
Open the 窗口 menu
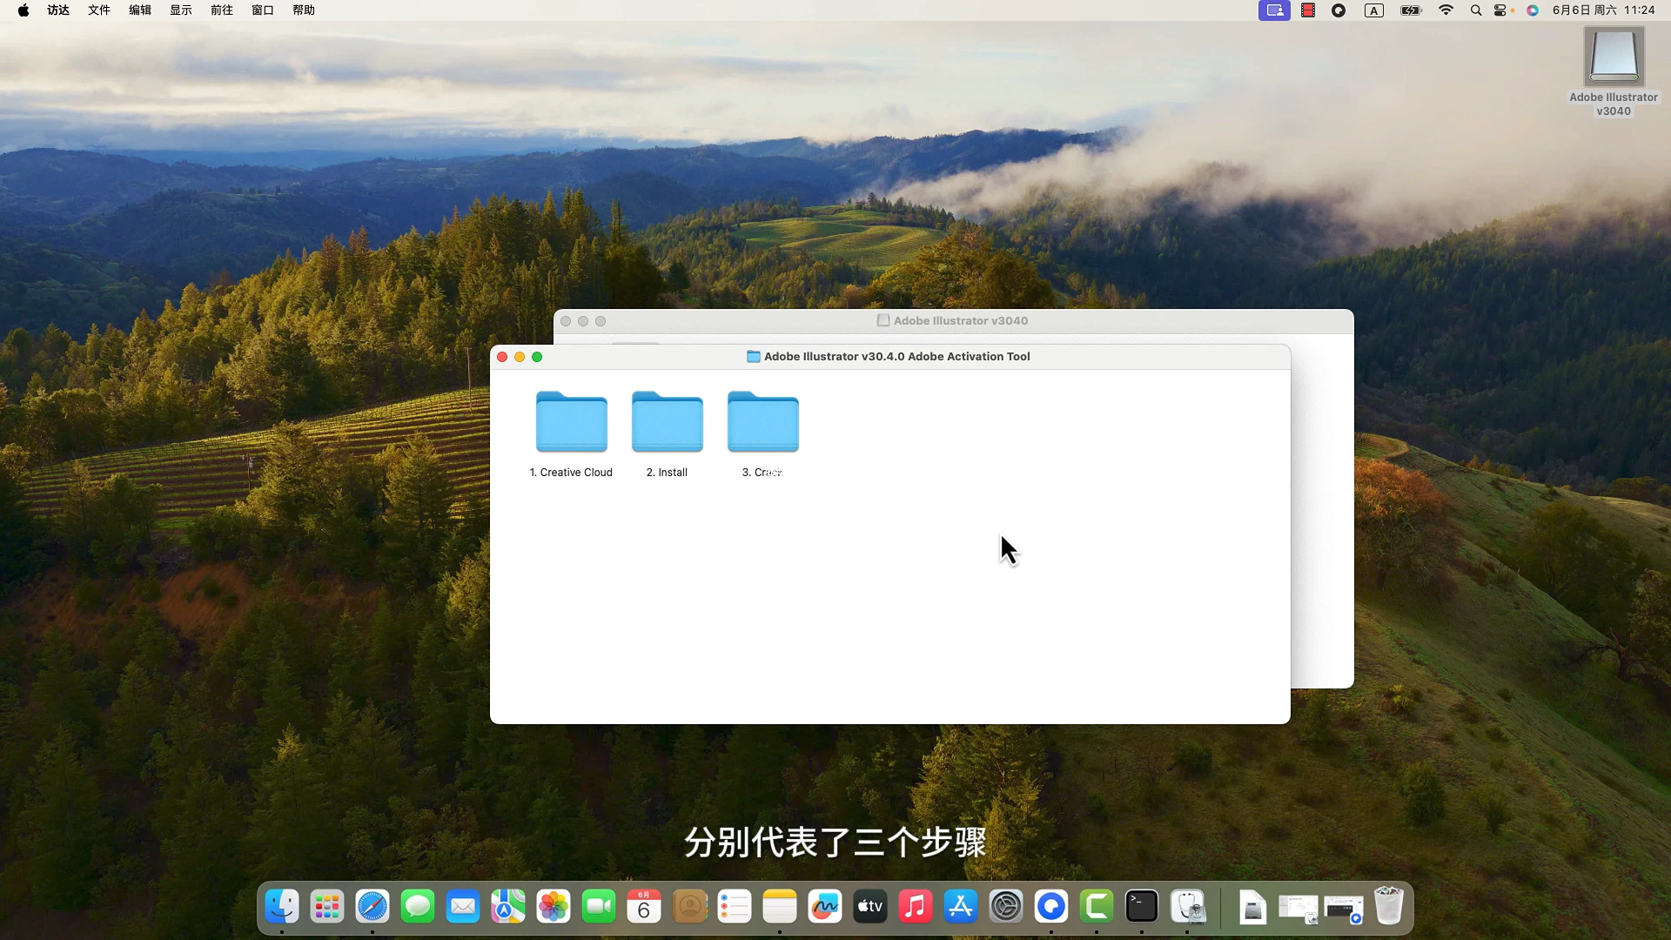pyautogui.click(x=263, y=10)
